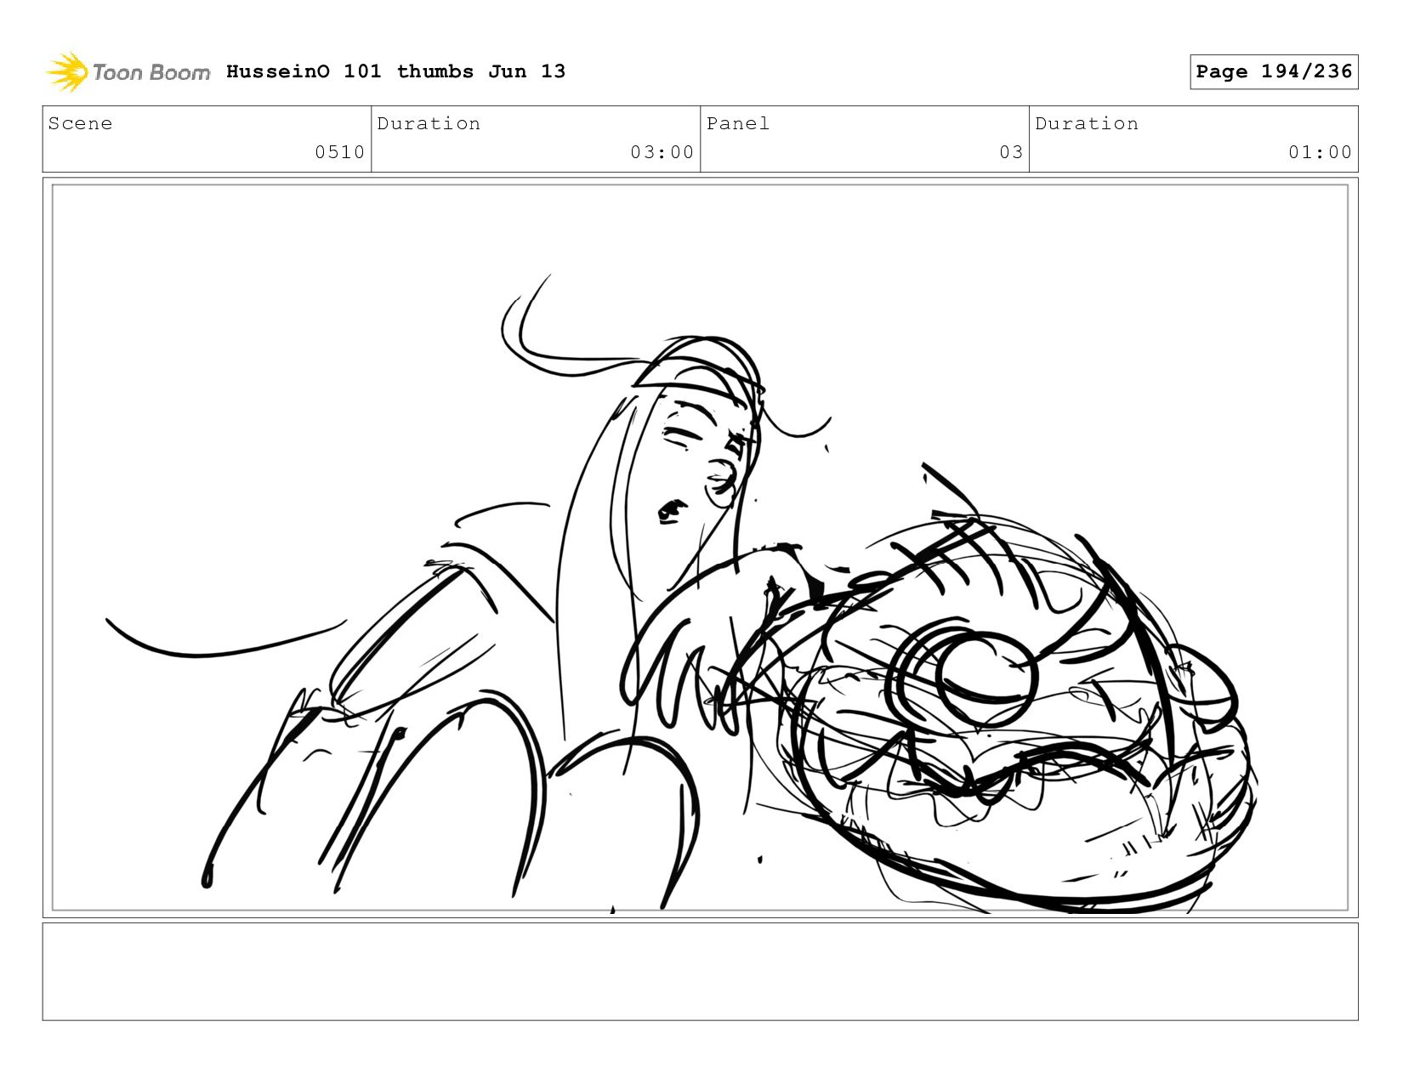Click the storyboard sketch panel
The image size is (1403, 1084).
(701, 548)
